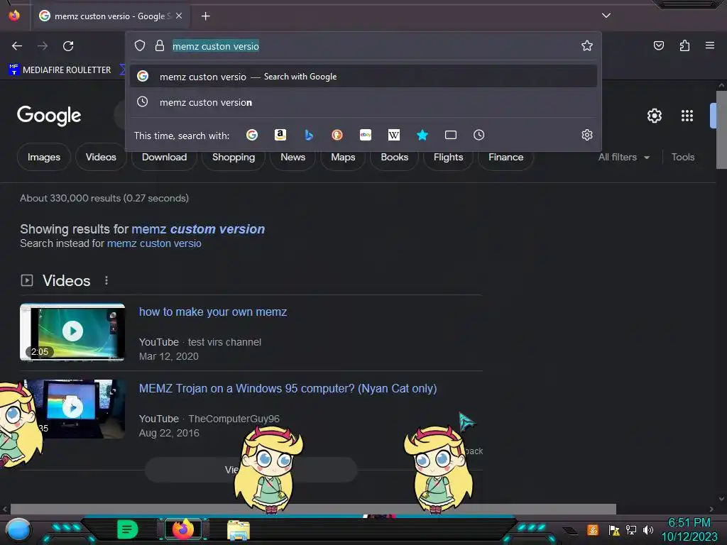Click into the address bar text
This screenshot has width=727, height=545.
tap(216, 46)
